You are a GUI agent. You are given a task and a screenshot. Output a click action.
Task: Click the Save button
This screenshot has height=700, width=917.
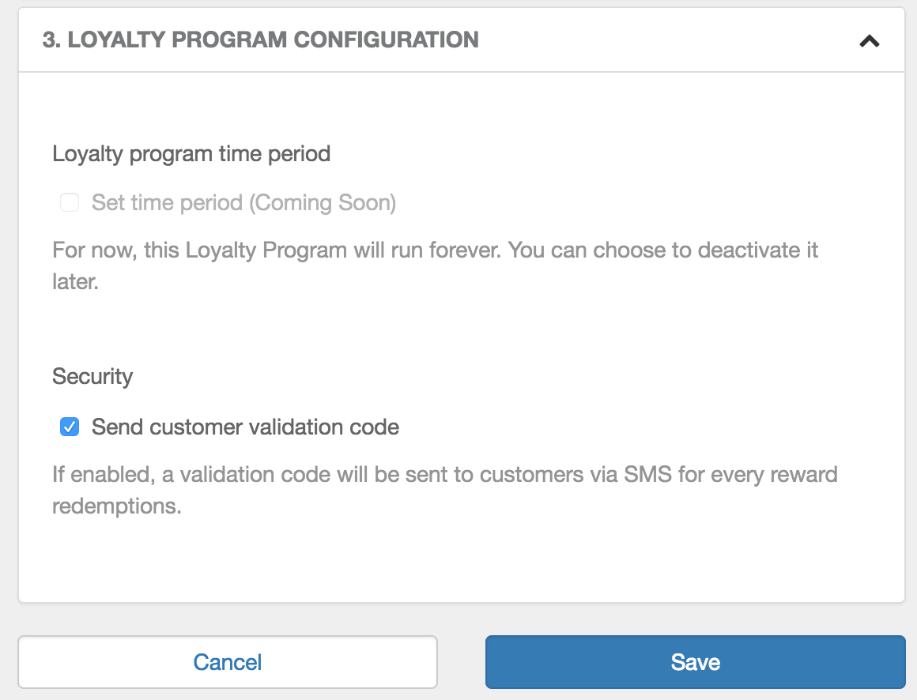(x=696, y=662)
